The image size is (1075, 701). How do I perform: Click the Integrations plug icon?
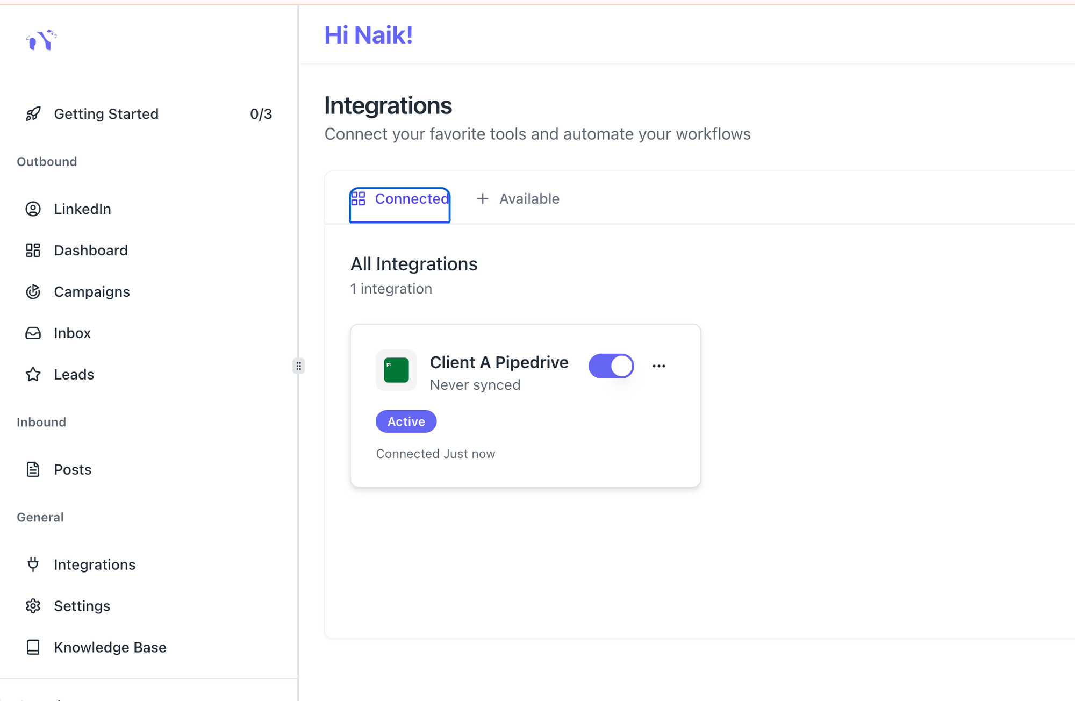click(x=33, y=564)
